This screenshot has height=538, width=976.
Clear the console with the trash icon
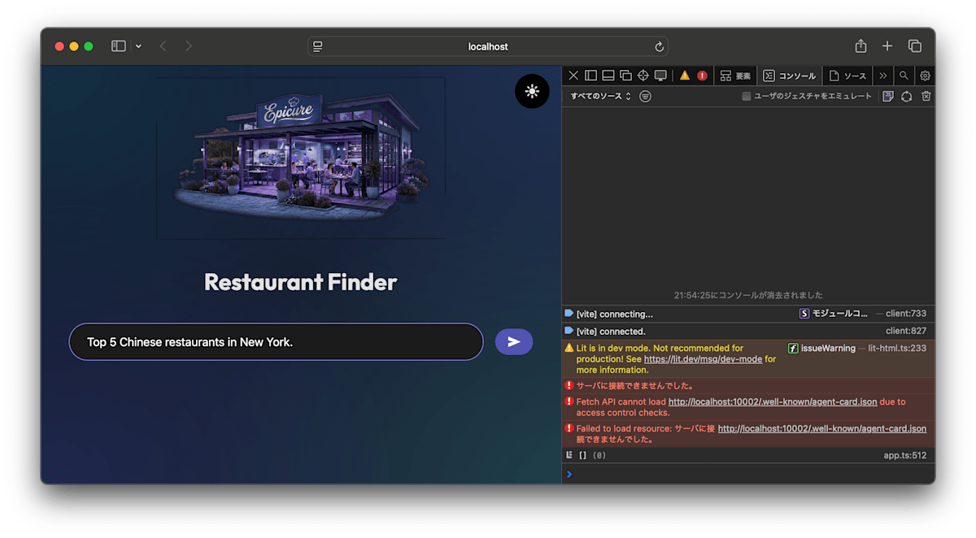[926, 96]
